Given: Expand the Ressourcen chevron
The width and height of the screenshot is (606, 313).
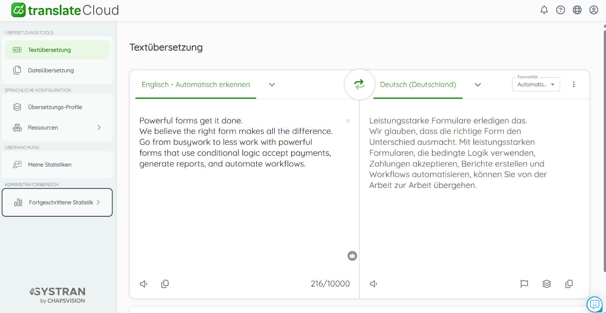Looking at the screenshot, I should coord(99,127).
